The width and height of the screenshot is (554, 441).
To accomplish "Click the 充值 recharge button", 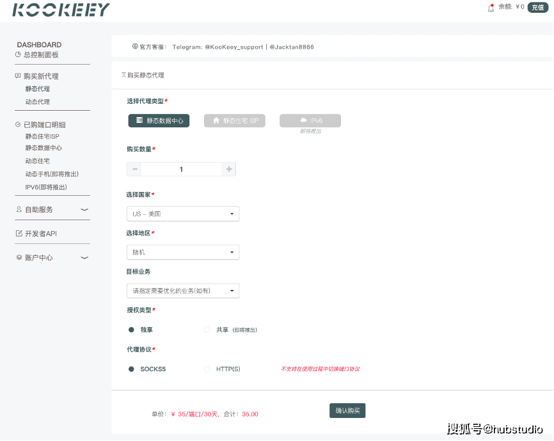I will tap(537, 8).
